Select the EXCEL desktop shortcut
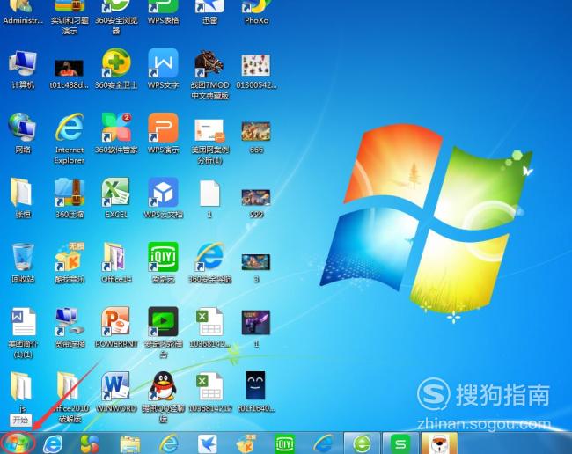 116,198
